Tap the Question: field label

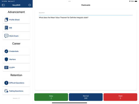[x=42, y=13]
